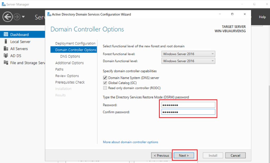
Task: Click the disabled Install button
Action: (213, 155)
